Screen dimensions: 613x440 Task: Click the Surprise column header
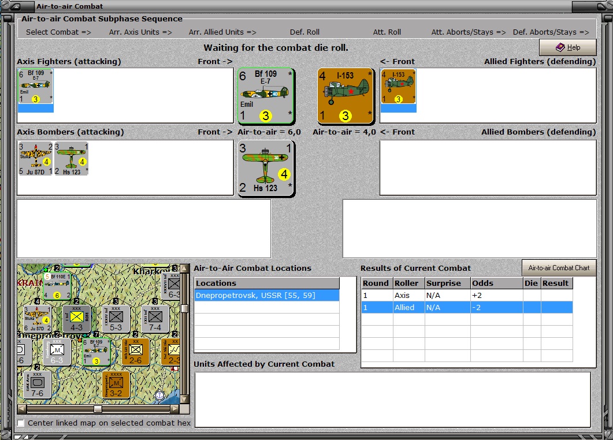448,284
